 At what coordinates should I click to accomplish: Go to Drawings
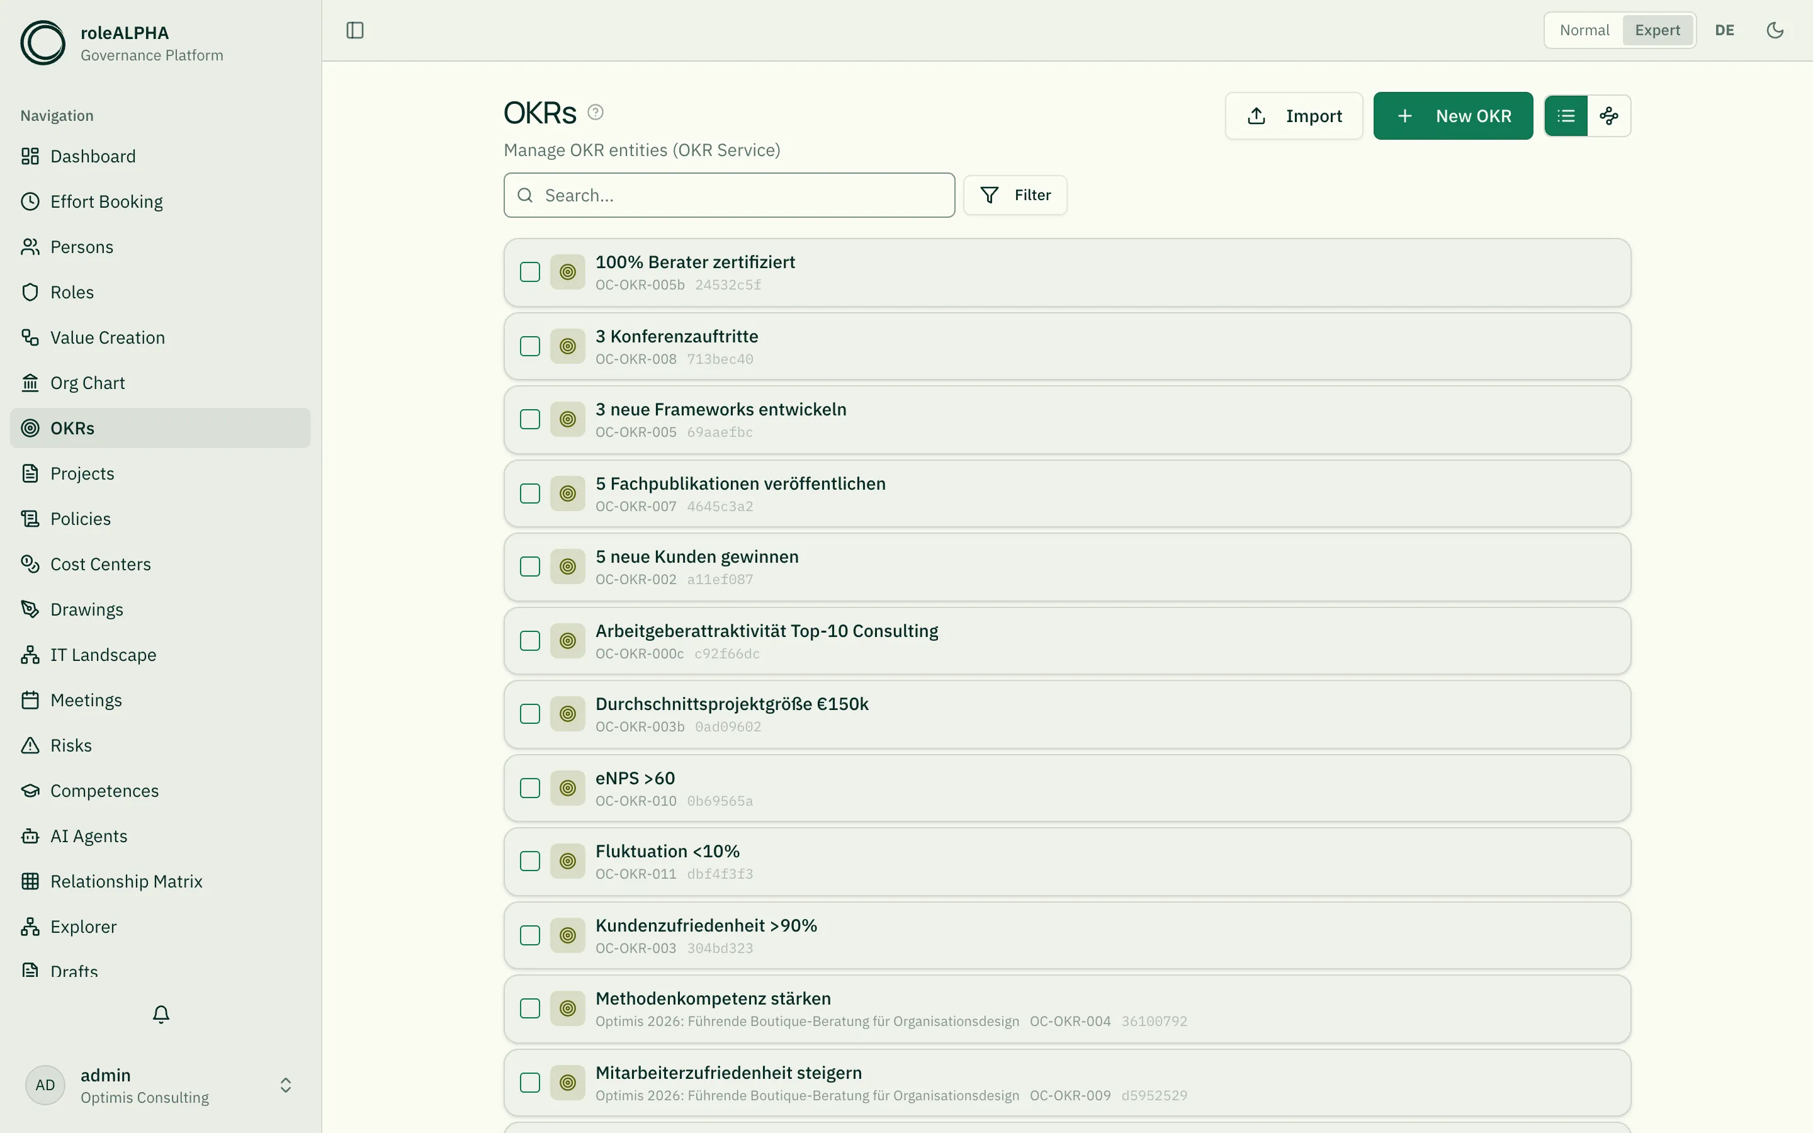coord(161,609)
